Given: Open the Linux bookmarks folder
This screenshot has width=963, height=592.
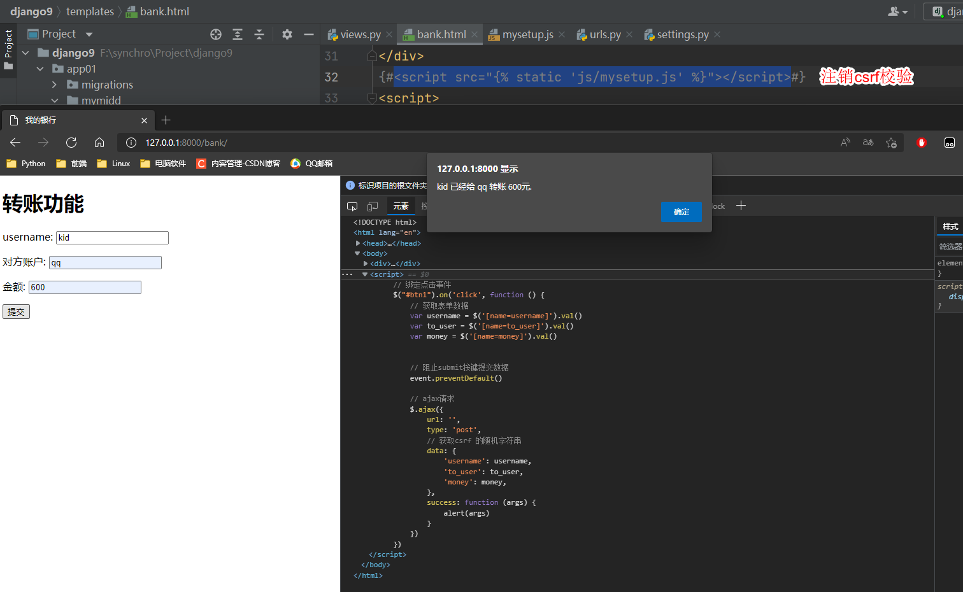Looking at the screenshot, I should pyautogui.click(x=113, y=164).
